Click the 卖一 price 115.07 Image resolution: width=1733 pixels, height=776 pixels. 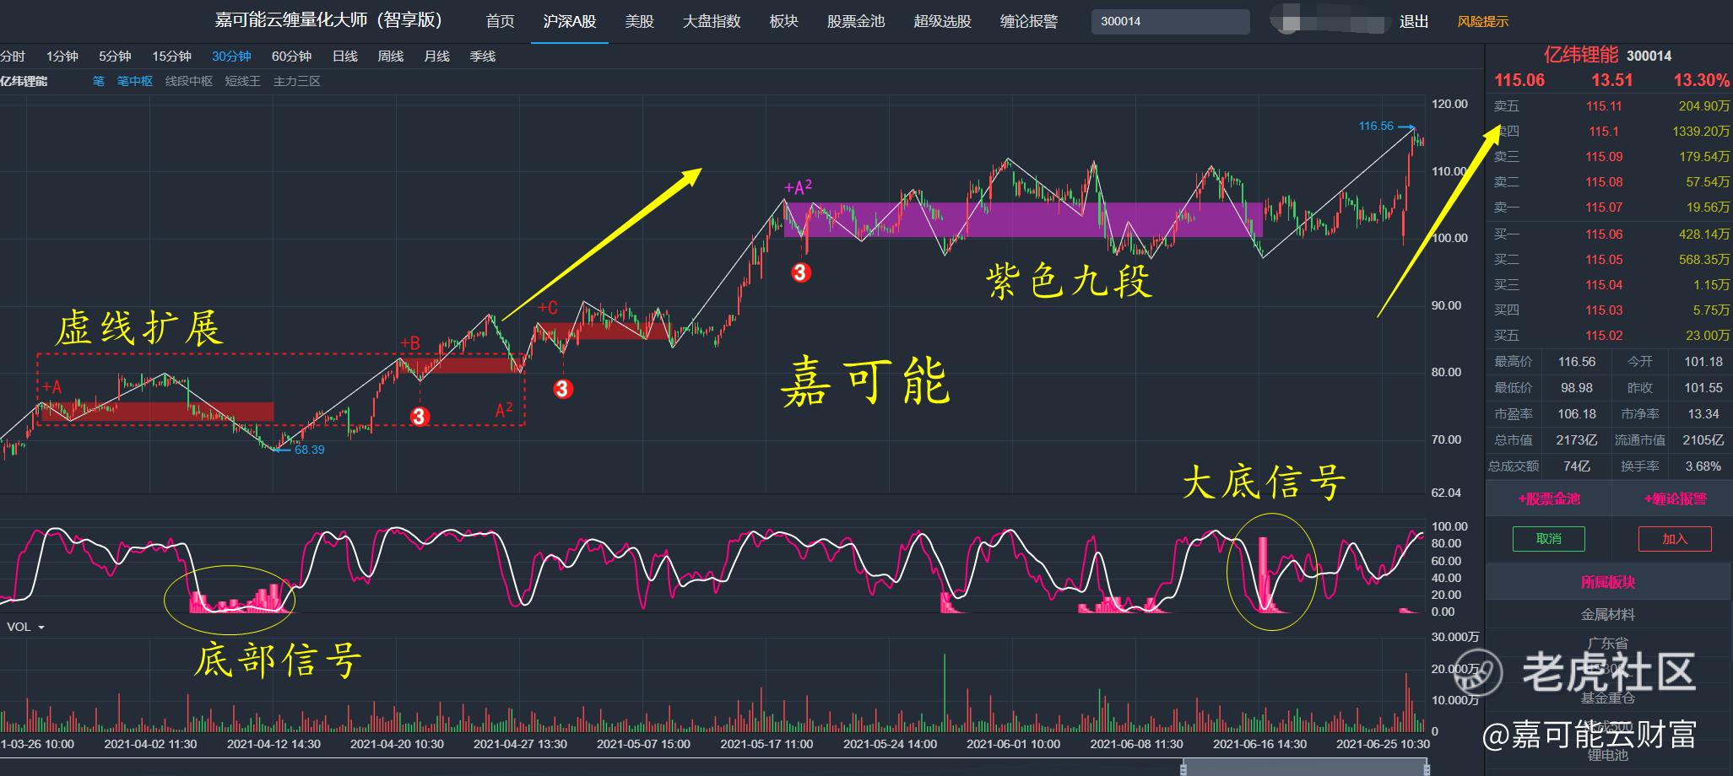pyautogui.click(x=1604, y=207)
